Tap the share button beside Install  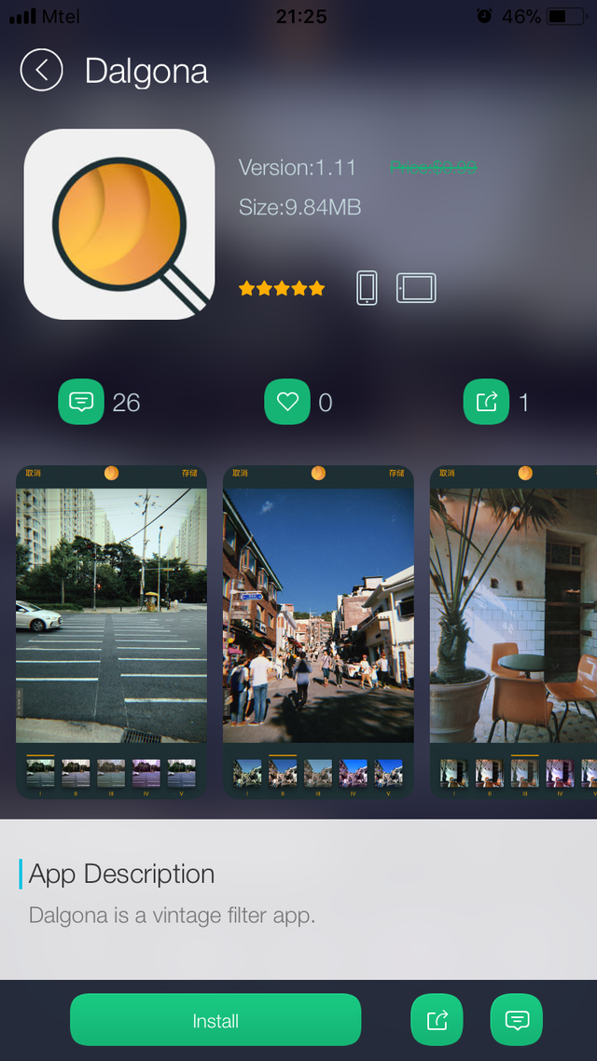click(x=437, y=1019)
